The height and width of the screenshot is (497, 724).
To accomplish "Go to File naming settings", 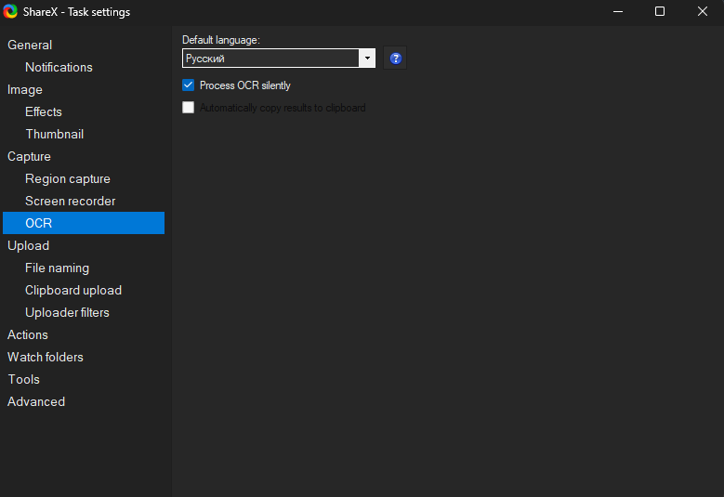I will click(58, 268).
